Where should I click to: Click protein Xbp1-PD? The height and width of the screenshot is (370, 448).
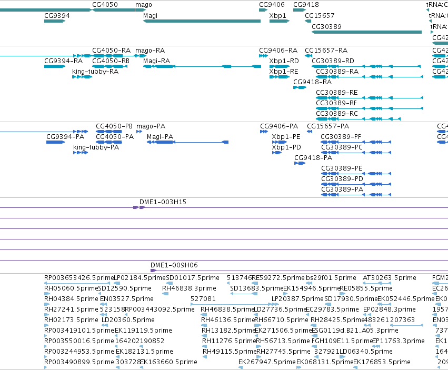click(x=286, y=147)
